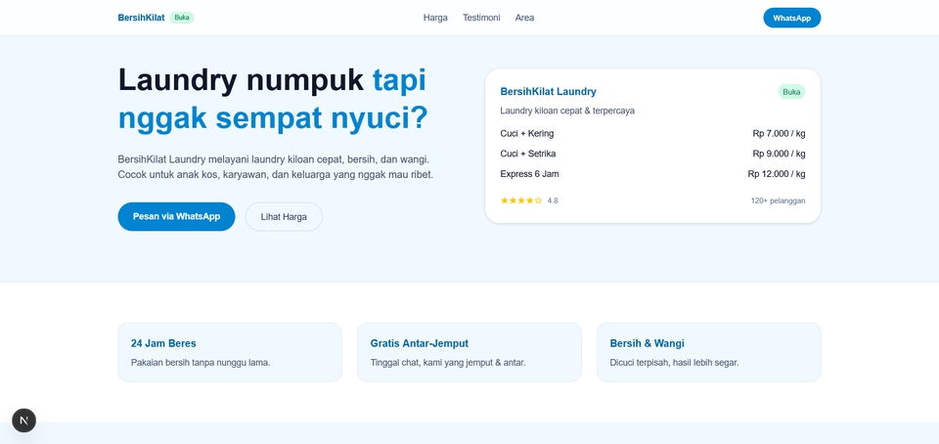Viewport: 939px width, 444px height.
Task: Click the WhatsApp button in header
Action: point(791,18)
